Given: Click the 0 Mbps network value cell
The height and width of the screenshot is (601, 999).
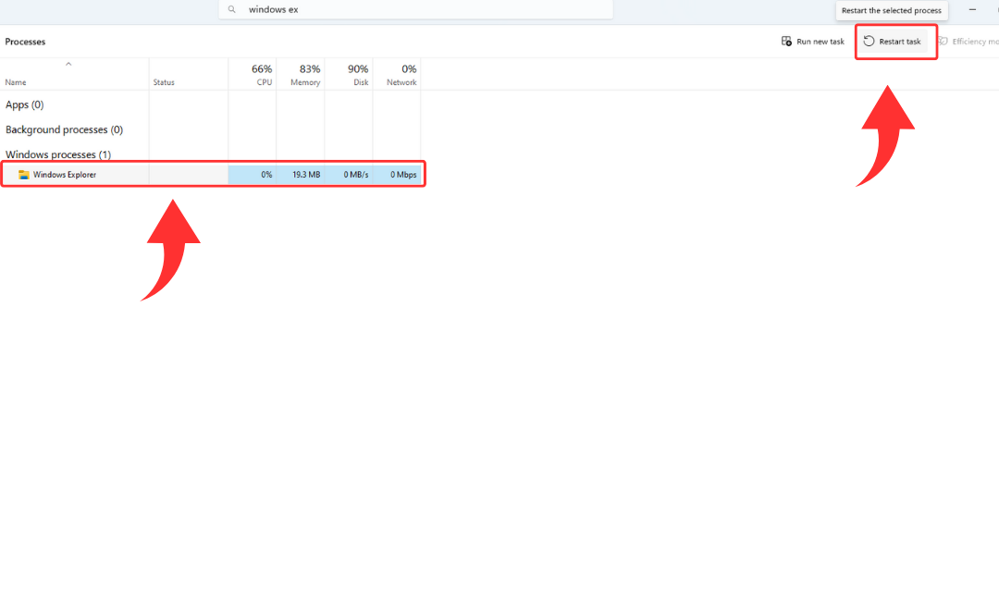Looking at the screenshot, I should 402,175.
